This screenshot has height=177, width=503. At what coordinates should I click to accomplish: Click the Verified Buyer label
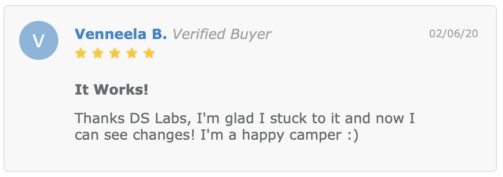[221, 35]
